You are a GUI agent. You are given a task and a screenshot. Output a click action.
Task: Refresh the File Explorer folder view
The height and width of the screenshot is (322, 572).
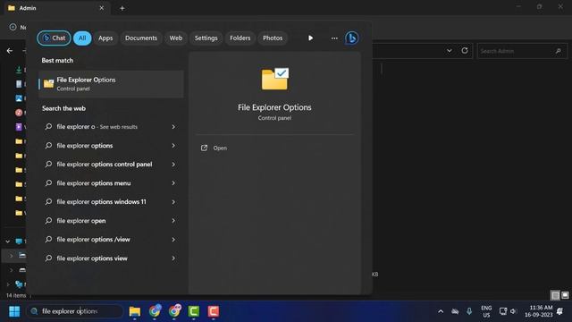[x=465, y=51]
